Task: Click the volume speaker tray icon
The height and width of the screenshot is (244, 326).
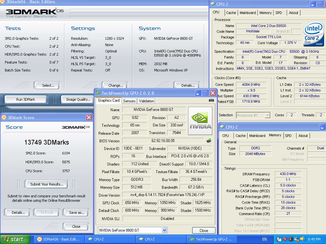Action: click(x=291, y=239)
